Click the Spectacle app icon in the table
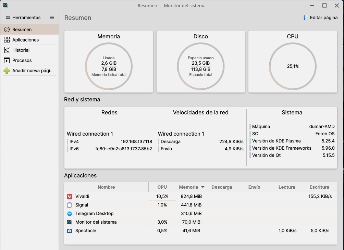 [x=70, y=231]
